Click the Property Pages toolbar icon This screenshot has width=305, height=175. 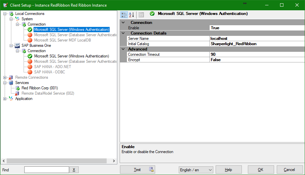141,15
